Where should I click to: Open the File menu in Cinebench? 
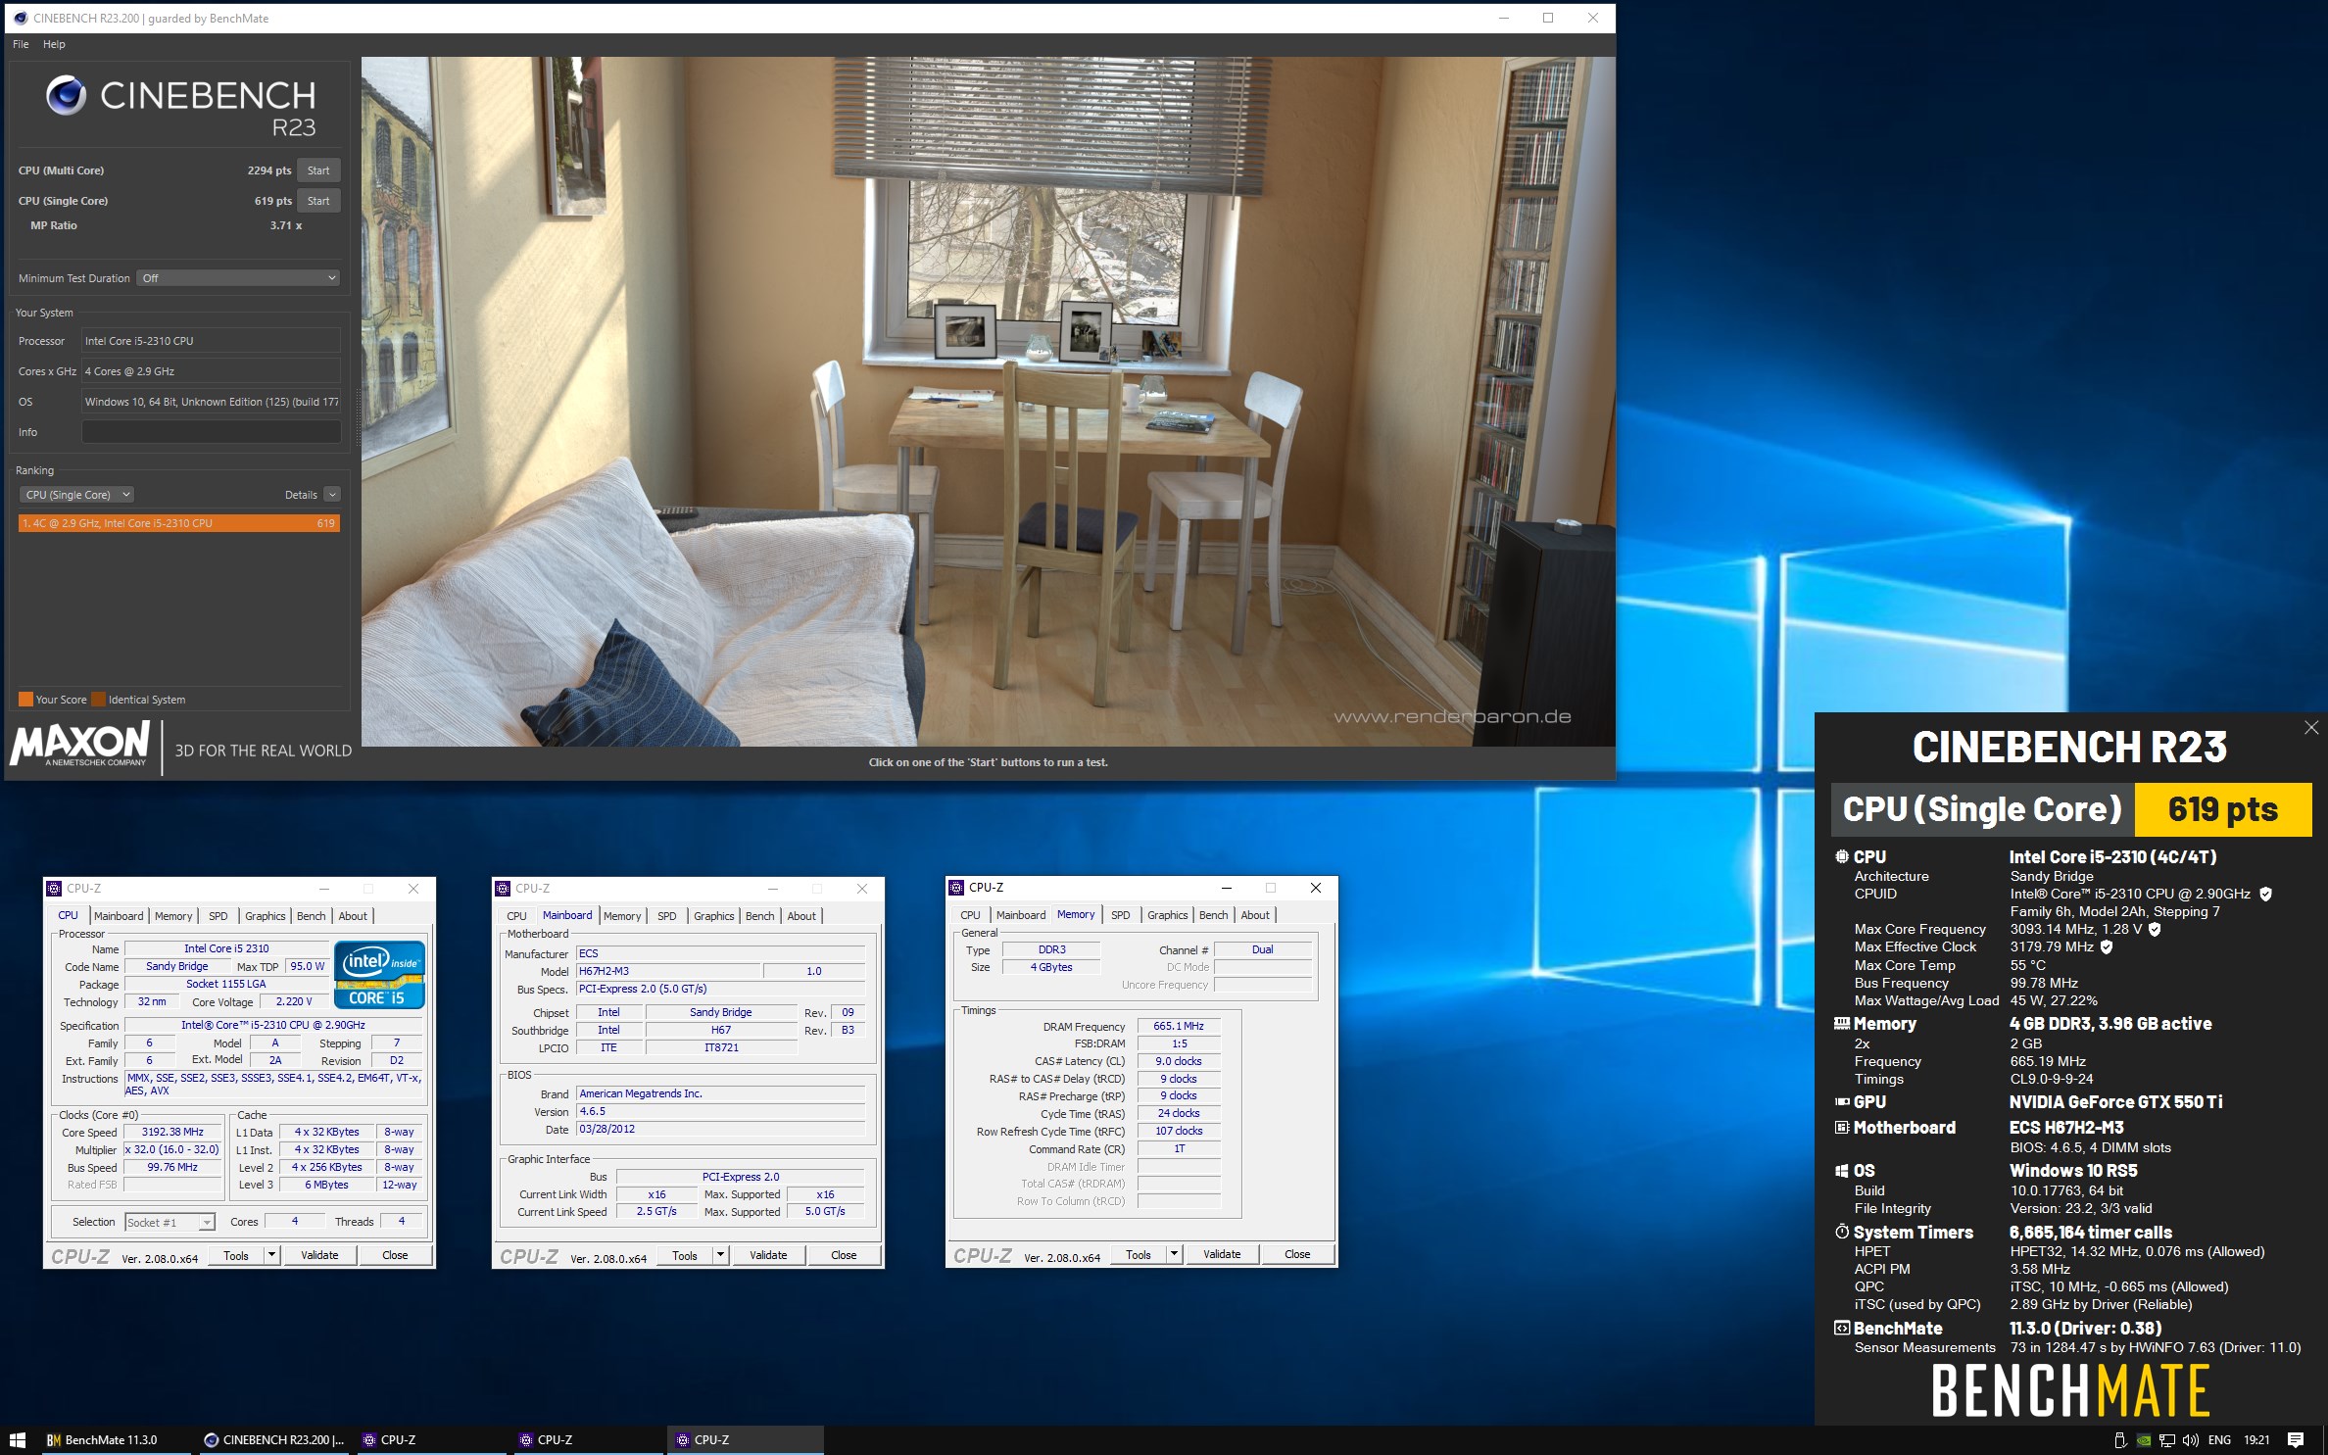point(21,44)
